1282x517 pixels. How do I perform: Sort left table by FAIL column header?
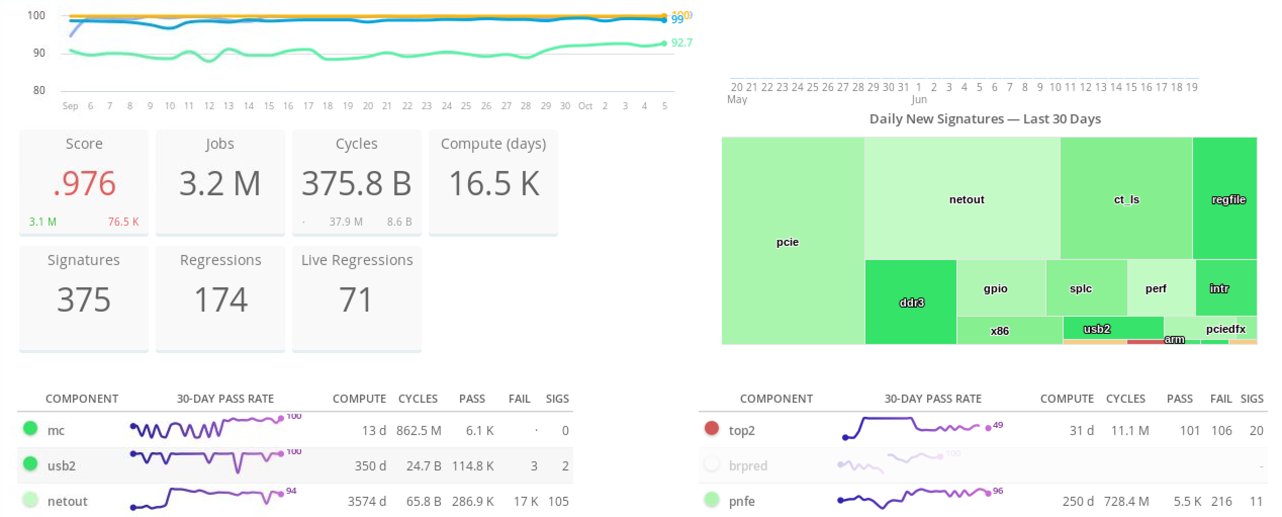(519, 399)
